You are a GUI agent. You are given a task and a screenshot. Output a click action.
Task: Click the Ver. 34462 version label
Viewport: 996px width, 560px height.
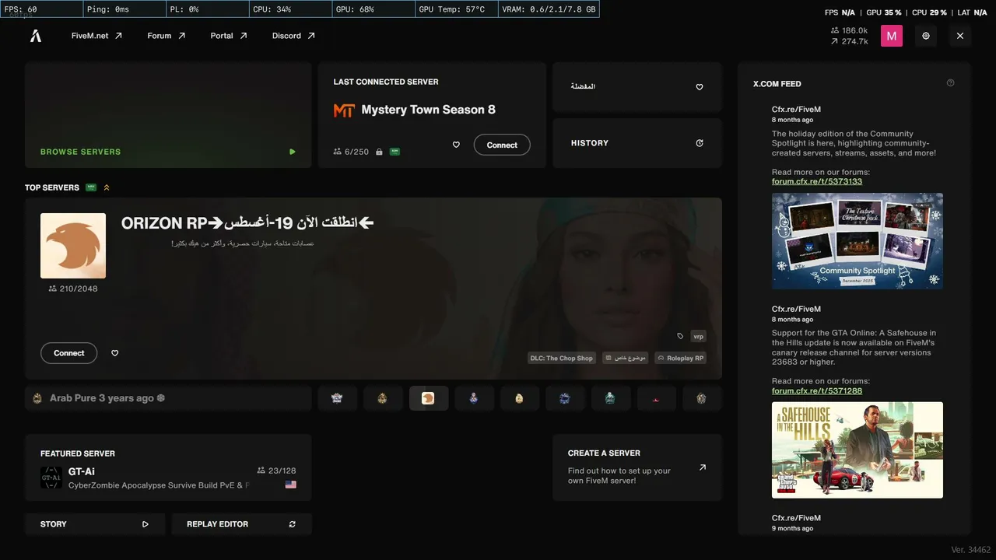click(x=970, y=550)
